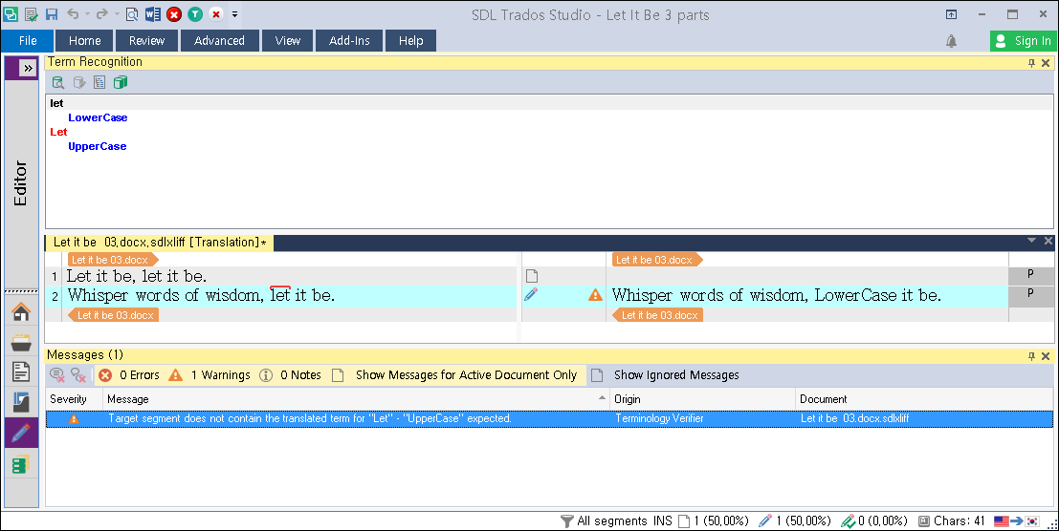The height and width of the screenshot is (531, 1059).
Task: Click the SDL Trados Studio app icon
Action: (11, 13)
